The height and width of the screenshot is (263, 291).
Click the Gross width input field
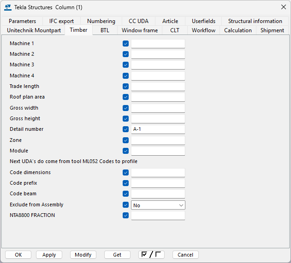point(158,108)
